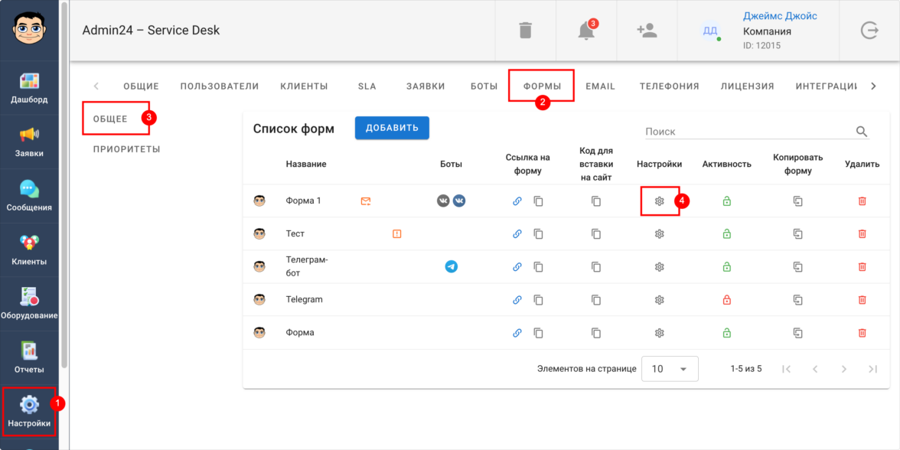Open the trash bin in top header
Image resolution: width=900 pixels, height=450 pixels.
tap(525, 31)
